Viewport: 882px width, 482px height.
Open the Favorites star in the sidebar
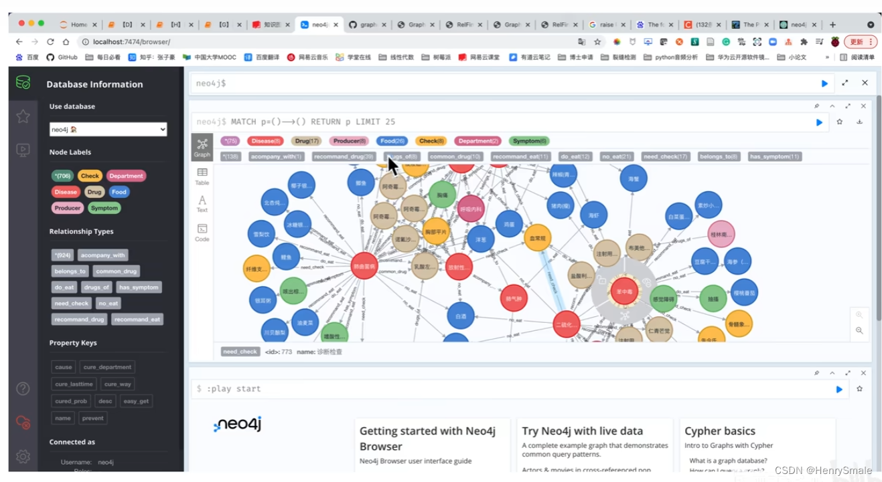click(x=23, y=116)
